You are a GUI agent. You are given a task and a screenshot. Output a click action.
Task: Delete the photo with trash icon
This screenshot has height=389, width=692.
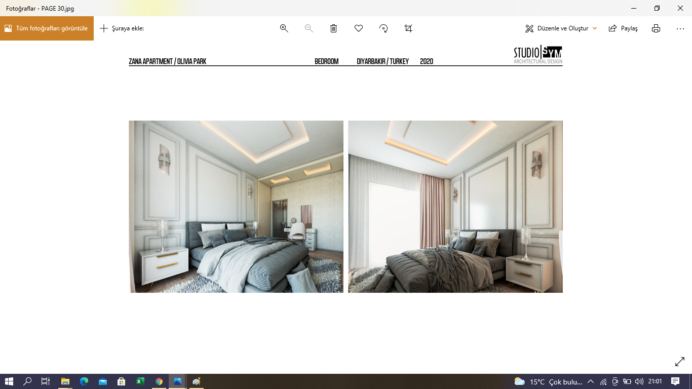[x=333, y=28]
